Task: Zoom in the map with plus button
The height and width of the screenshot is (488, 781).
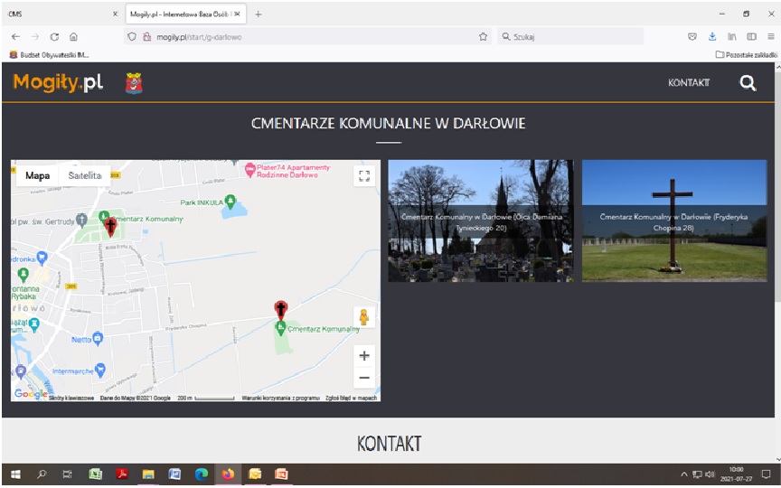Action: pos(364,355)
